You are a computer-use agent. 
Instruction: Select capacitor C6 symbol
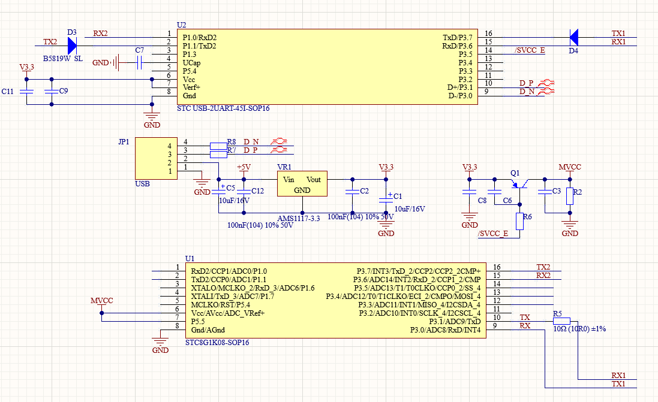[x=494, y=192]
